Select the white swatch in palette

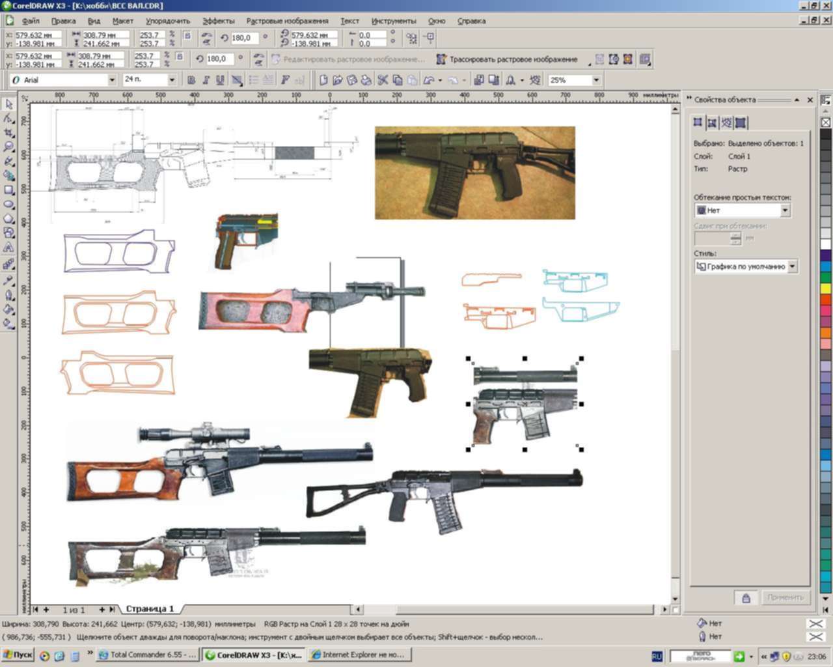pyautogui.click(x=826, y=245)
